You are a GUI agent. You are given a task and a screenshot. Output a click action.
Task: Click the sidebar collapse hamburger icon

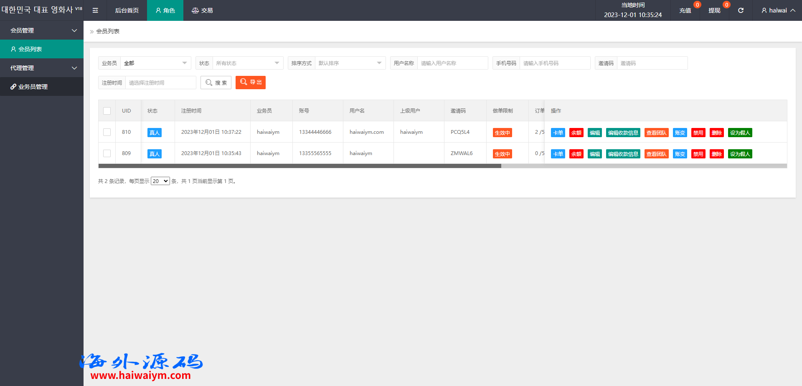click(95, 10)
